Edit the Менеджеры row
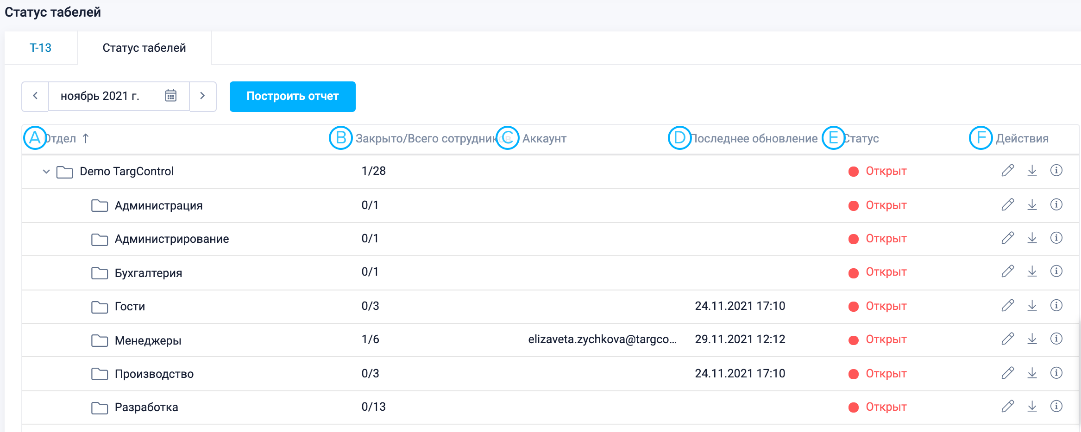Screen dimensions: 1081x432 [1008, 339]
